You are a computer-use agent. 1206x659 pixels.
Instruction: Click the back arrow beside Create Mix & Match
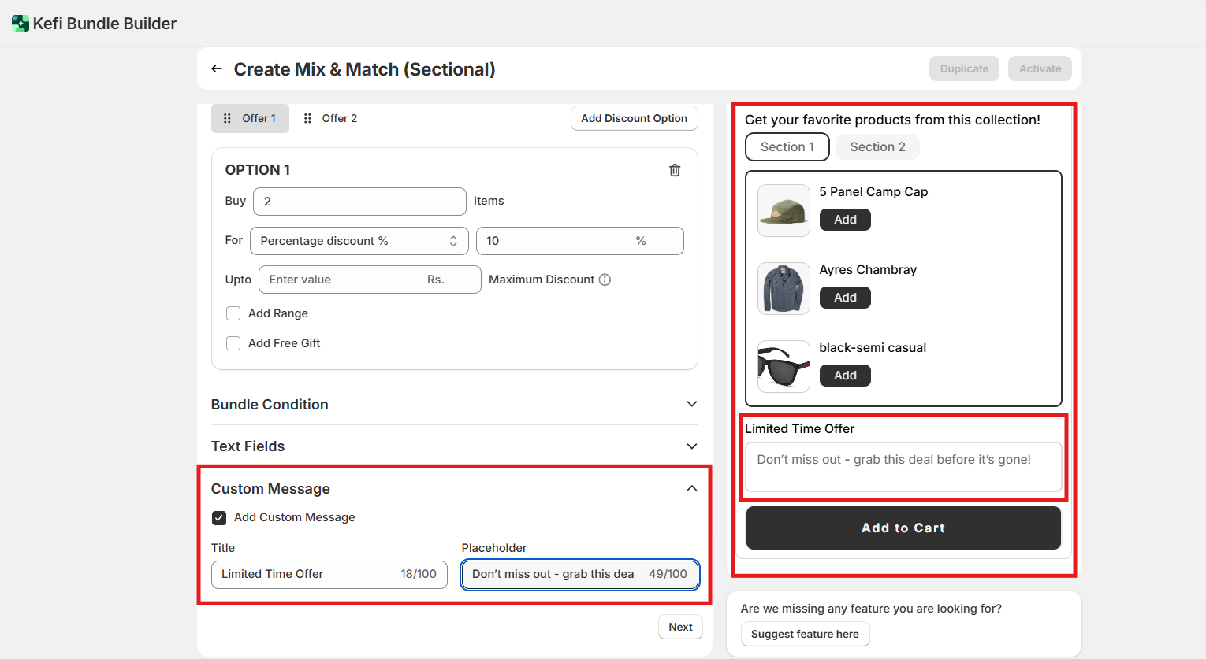217,69
